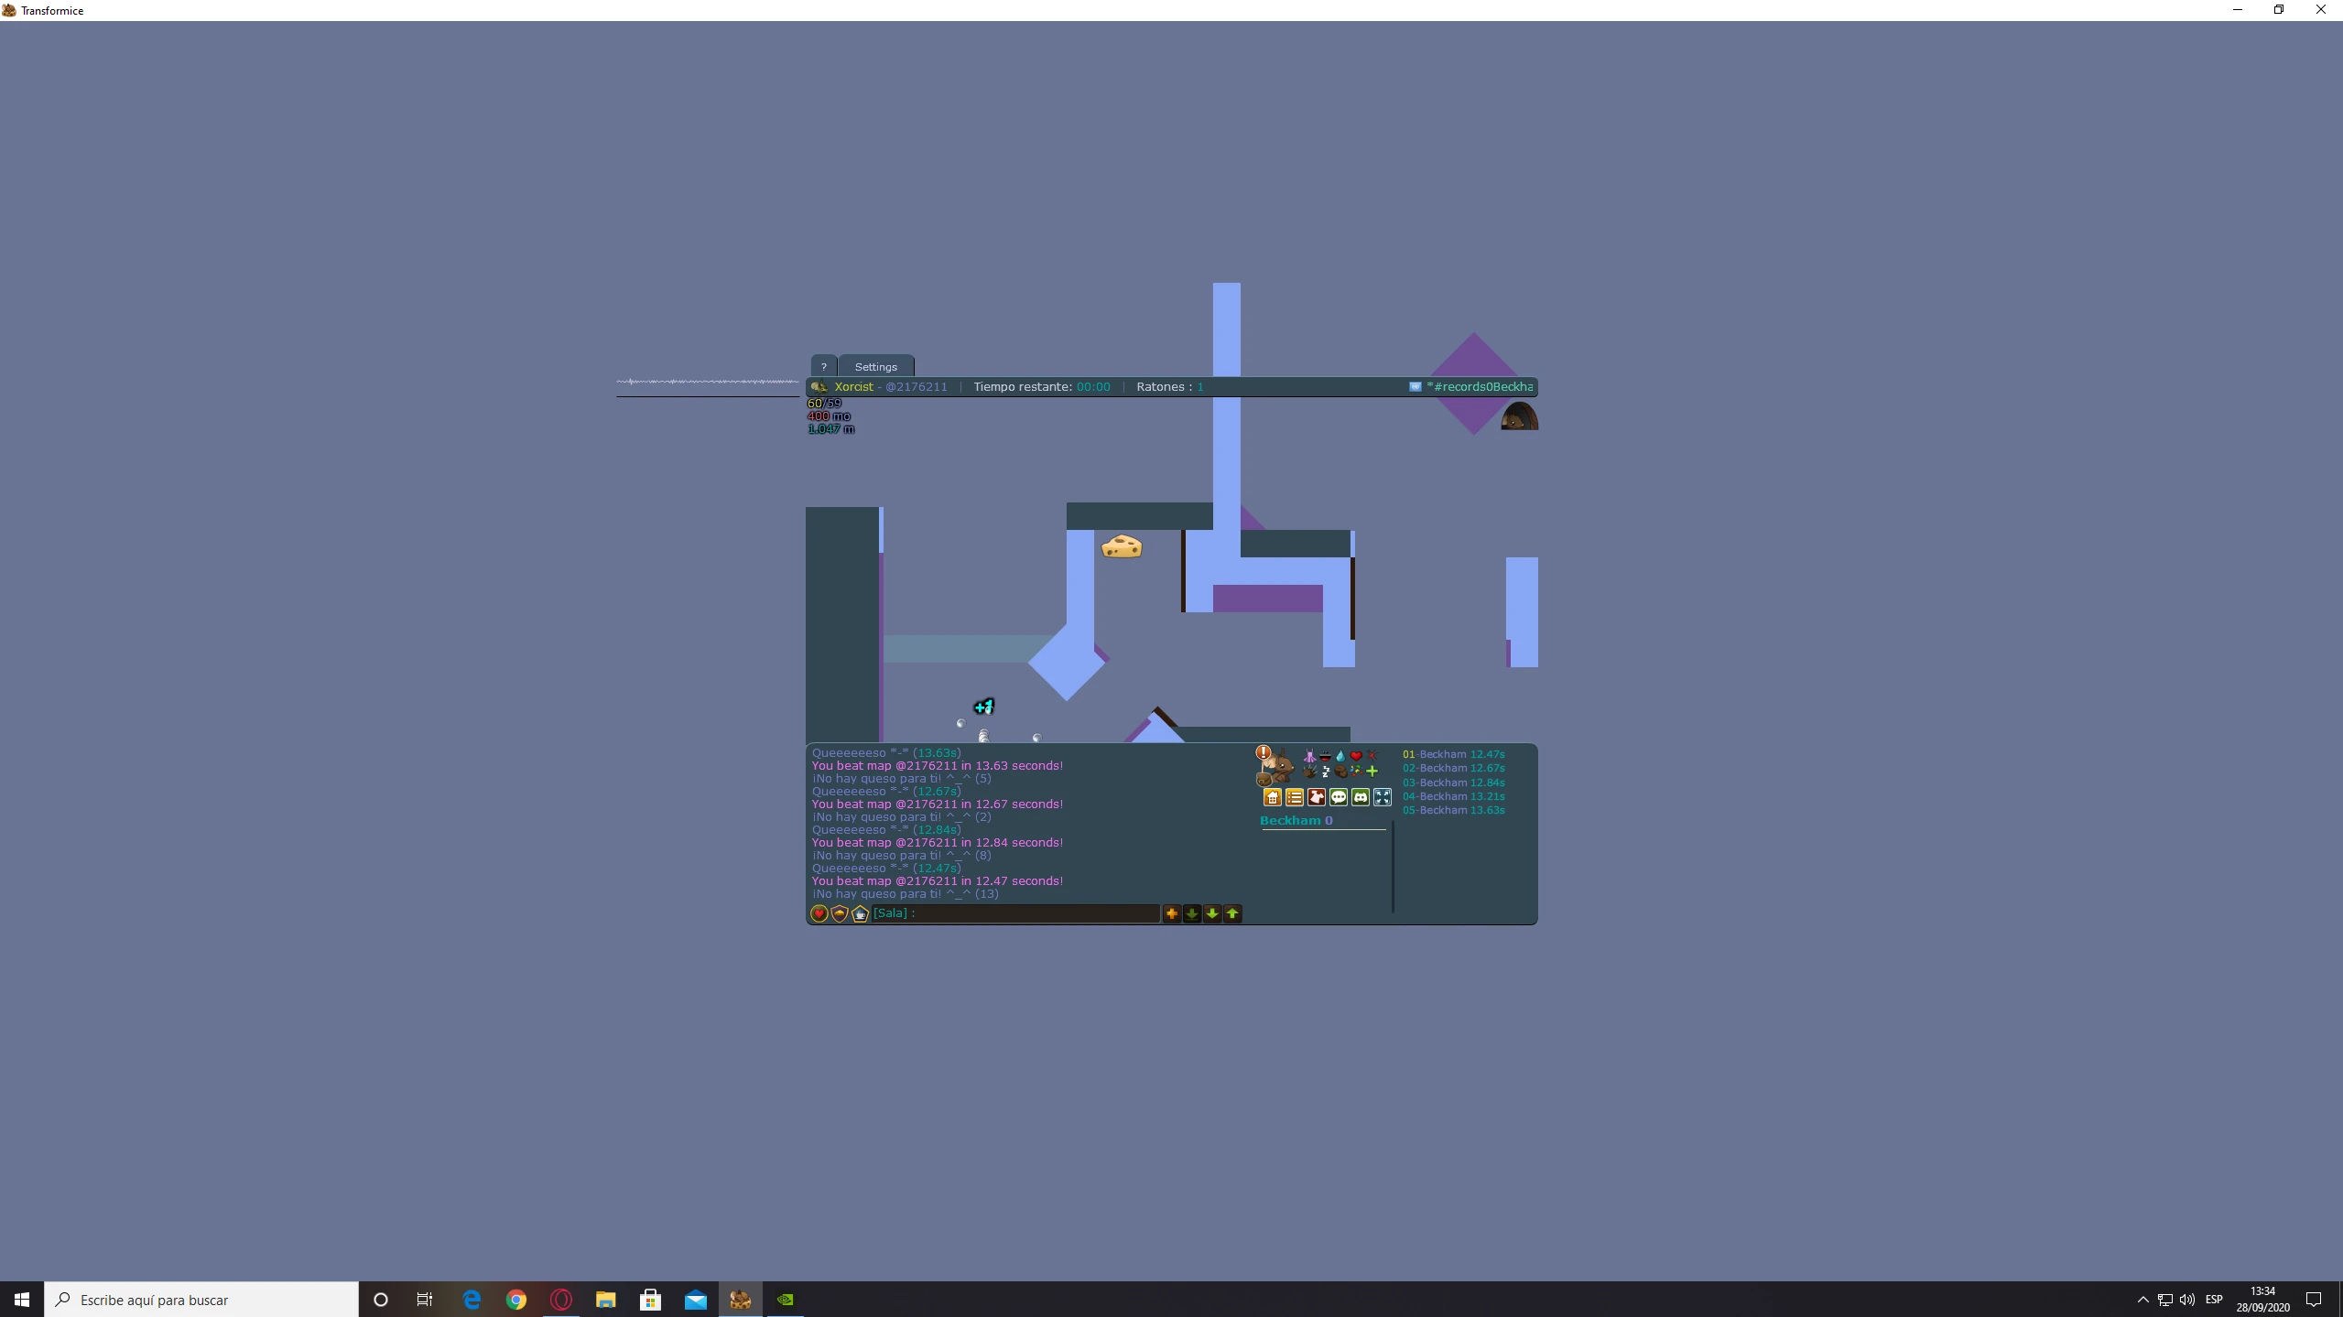Open the volume control in system tray
This screenshot has height=1317, width=2343.
tap(2187, 1299)
